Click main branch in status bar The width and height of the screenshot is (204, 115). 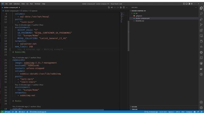(x=8, y=112)
